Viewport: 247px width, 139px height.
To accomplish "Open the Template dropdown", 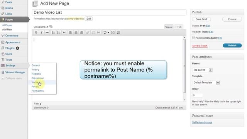I will [206, 83].
